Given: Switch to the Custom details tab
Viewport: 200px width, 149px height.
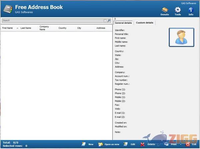Looking at the screenshot, I should 145,23.
